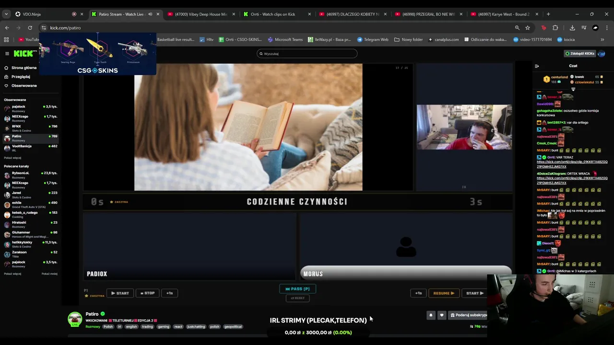This screenshot has height=345, width=614.
Task: Mute the Patiro Stream tab audio
Action: point(150,14)
